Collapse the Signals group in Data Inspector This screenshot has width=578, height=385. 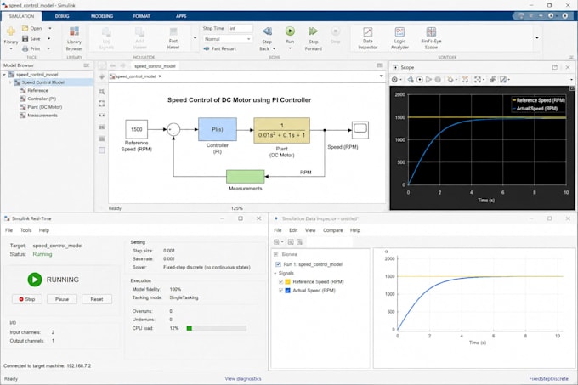click(275, 273)
